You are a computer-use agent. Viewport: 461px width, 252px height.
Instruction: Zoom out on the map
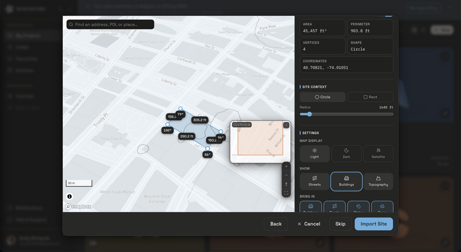286,175
